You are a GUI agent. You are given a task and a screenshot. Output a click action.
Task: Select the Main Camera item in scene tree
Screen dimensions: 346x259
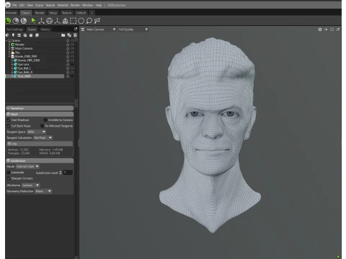pyautogui.click(x=24, y=48)
